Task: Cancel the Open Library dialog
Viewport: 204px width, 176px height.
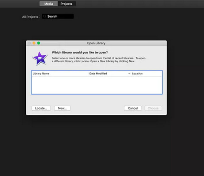Action: coord(133,108)
